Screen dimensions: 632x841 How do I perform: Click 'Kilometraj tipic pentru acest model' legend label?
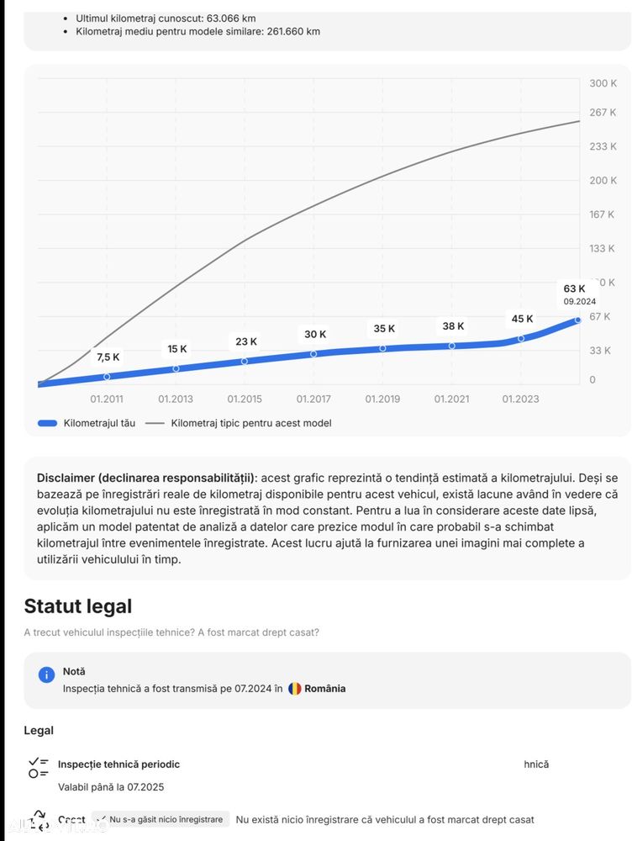pos(251,423)
